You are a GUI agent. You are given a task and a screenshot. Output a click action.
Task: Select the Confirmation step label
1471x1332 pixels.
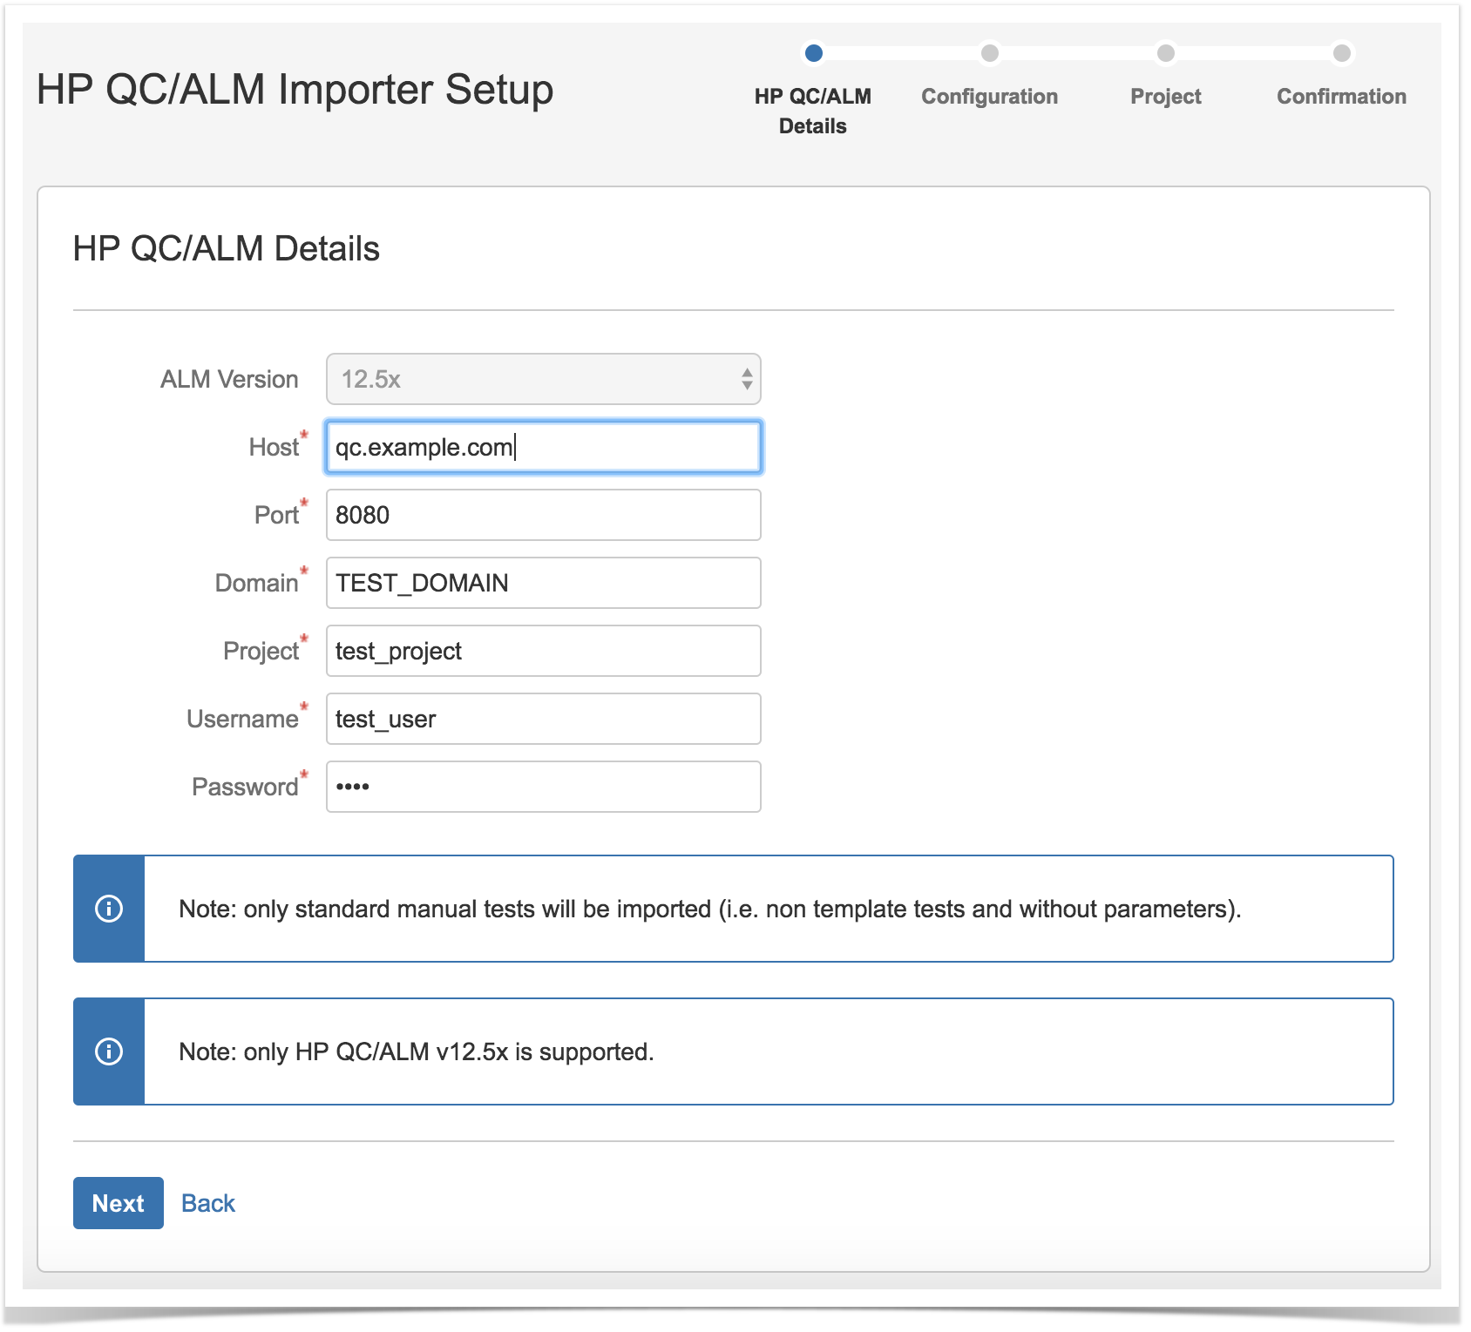(1342, 96)
